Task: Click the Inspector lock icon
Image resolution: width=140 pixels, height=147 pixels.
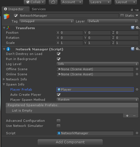Action: click(x=132, y=10)
